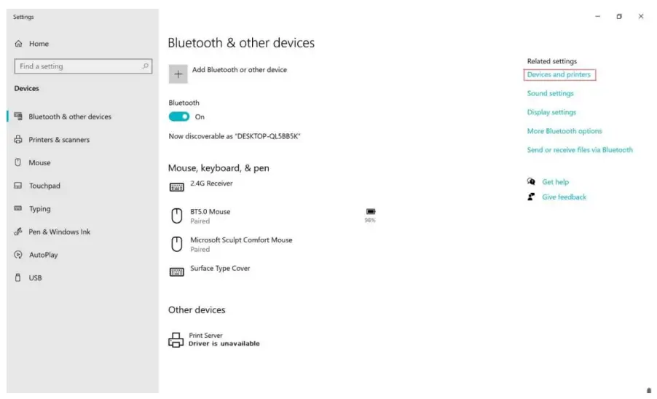
Task: Click the Give feedback link
Action: [x=564, y=197]
